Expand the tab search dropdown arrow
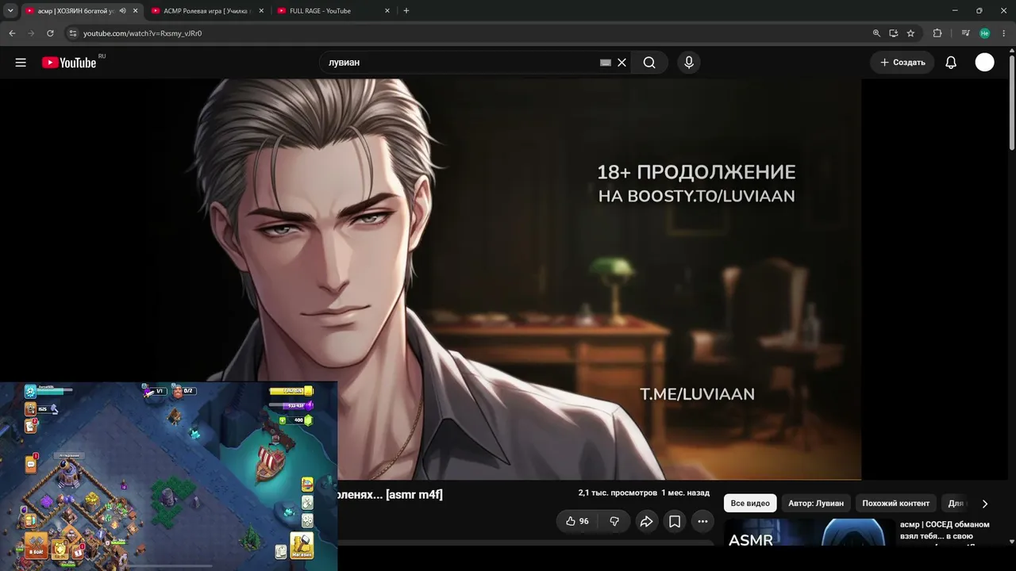The image size is (1016, 571). (10, 11)
